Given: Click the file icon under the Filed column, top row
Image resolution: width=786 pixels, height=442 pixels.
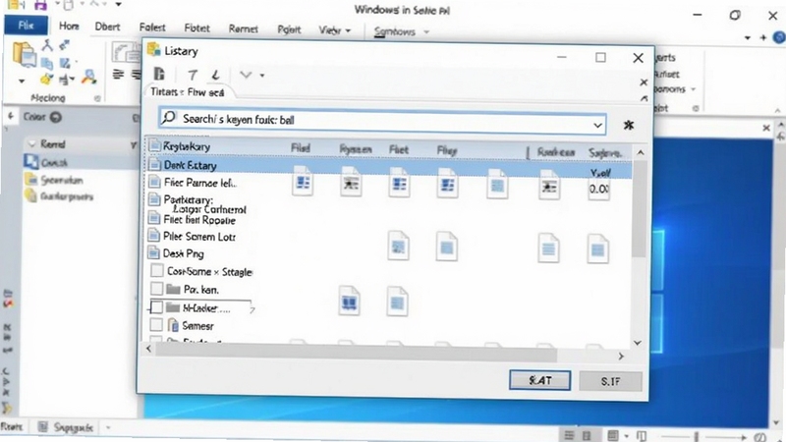Looking at the screenshot, I should pyautogui.click(x=303, y=181).
